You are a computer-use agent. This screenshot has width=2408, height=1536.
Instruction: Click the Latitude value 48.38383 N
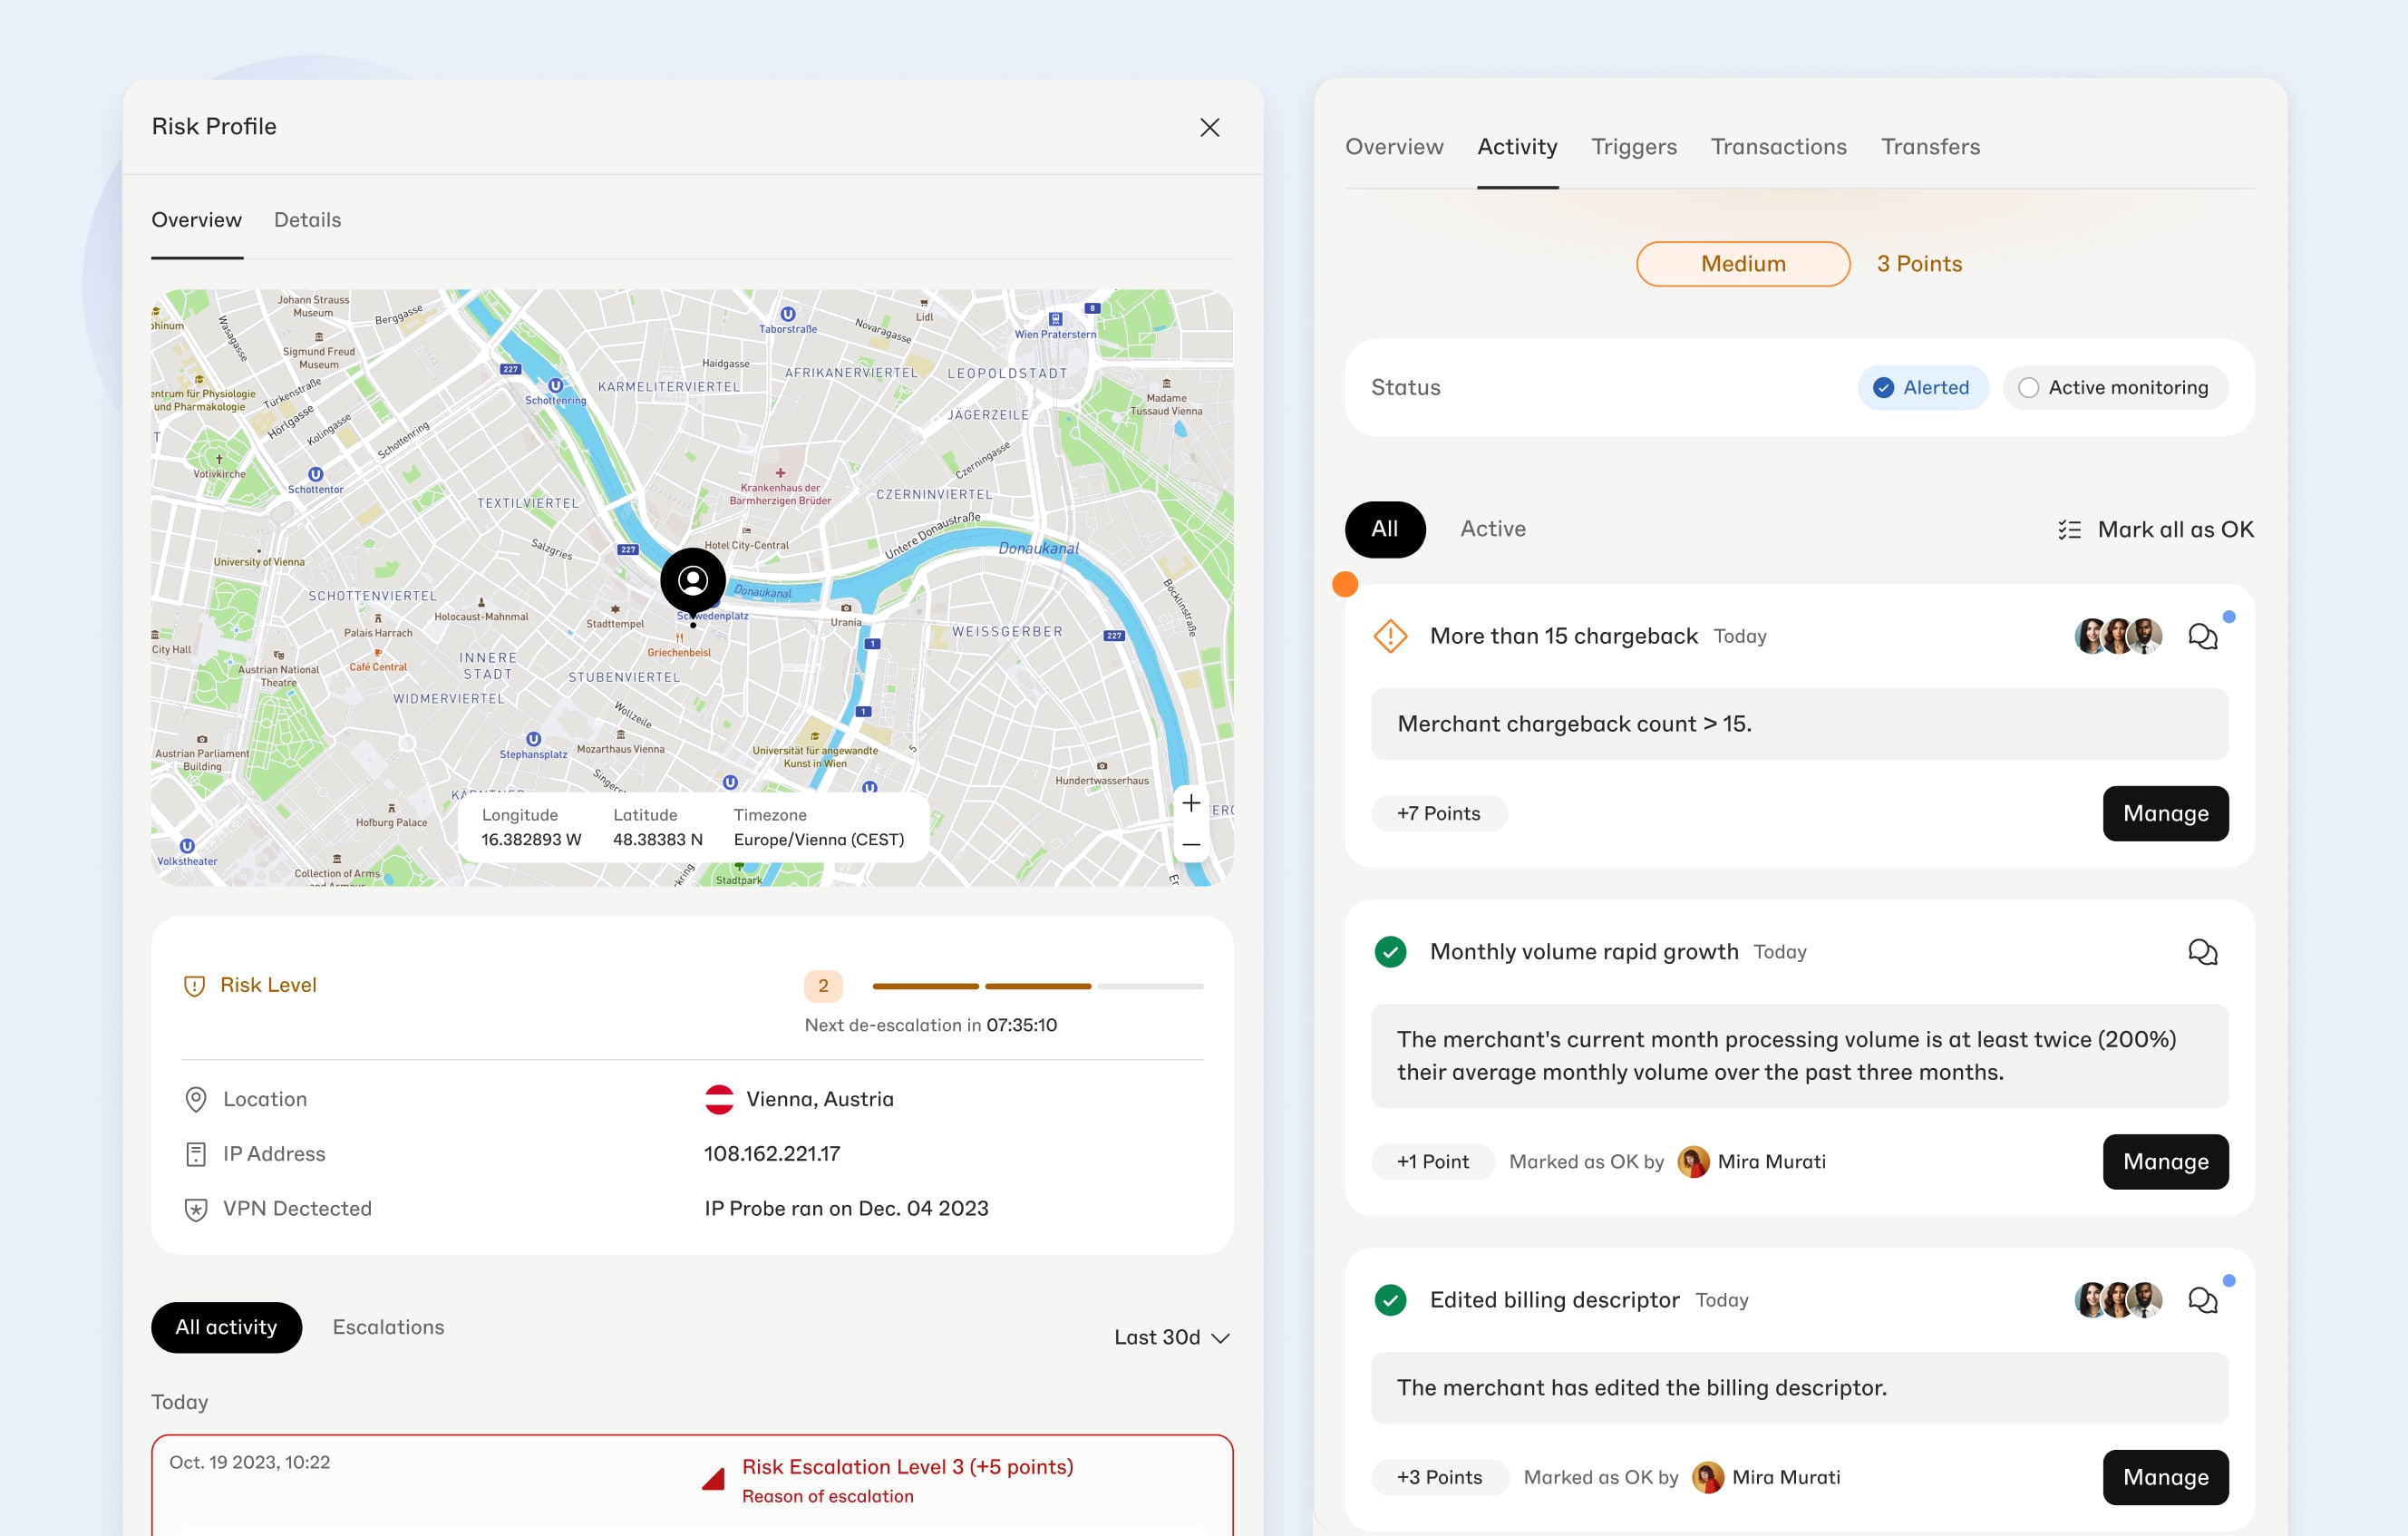coord(658,840)
